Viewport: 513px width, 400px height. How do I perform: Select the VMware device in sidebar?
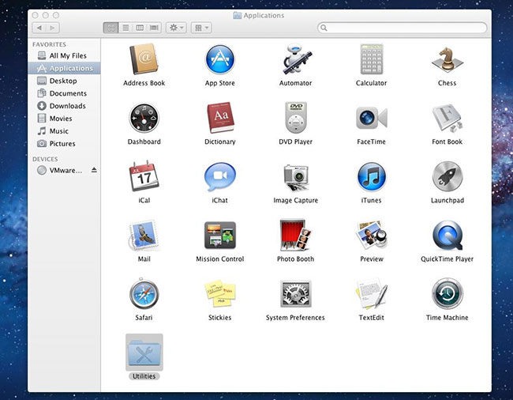[x=64, y=170]
